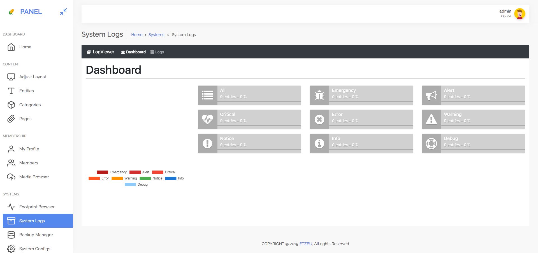
Task: Switch to the Logs tab in LogViewer
Action: [x=157, y=52]
